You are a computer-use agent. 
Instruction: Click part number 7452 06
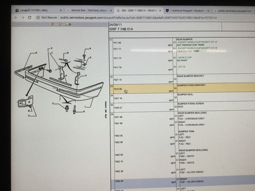coord(119,142)
